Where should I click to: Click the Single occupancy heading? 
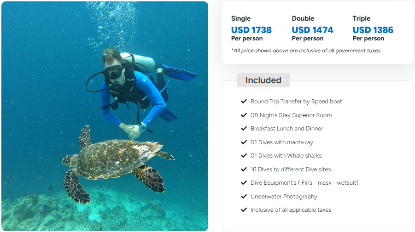coord(241,18)
